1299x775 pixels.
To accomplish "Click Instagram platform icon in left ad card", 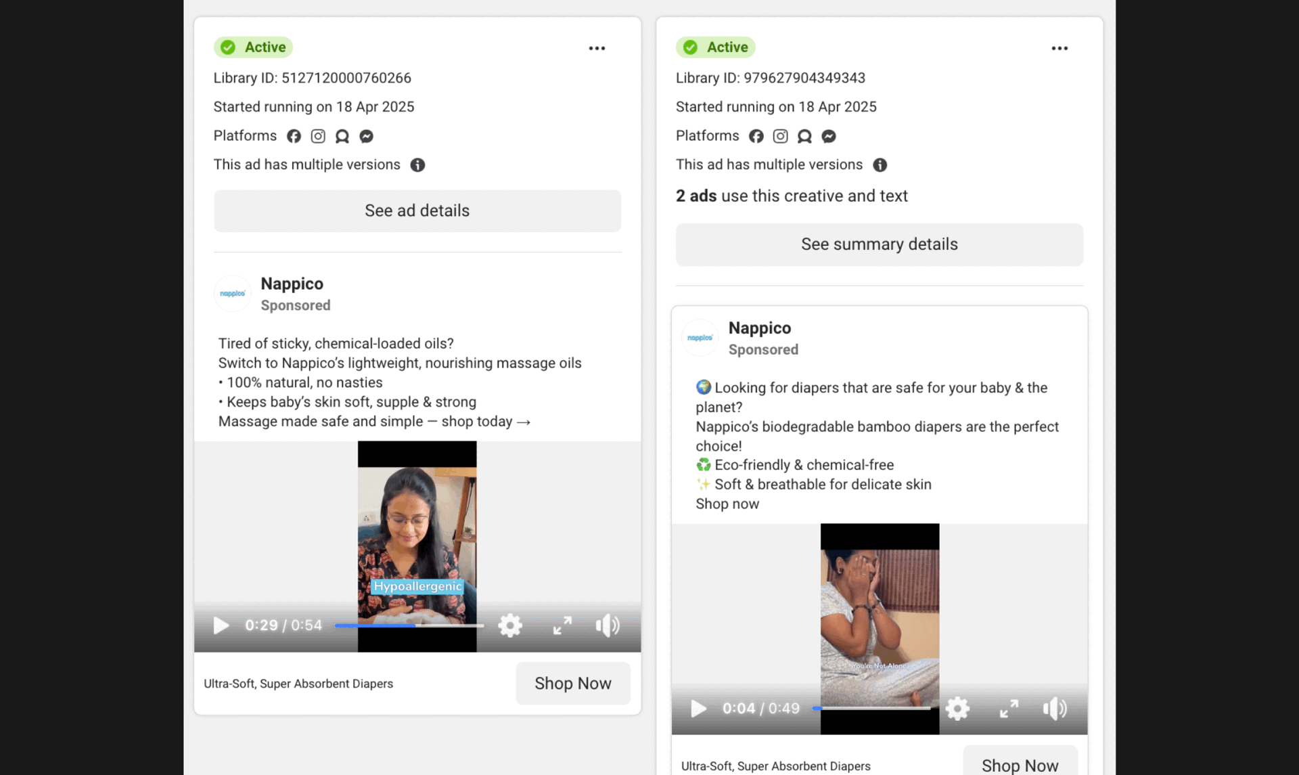I will pos(318,136).
